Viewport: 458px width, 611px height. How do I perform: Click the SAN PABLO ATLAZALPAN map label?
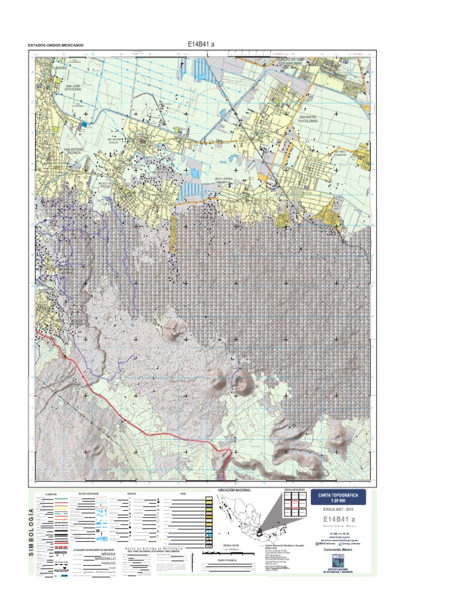340,153
